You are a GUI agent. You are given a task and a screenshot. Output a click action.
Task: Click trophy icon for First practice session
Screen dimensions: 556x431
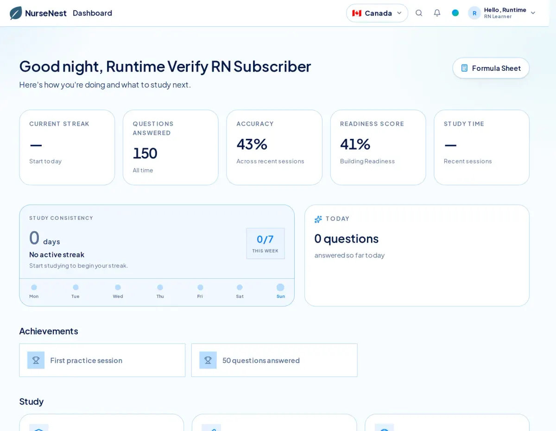coord(36,360)
